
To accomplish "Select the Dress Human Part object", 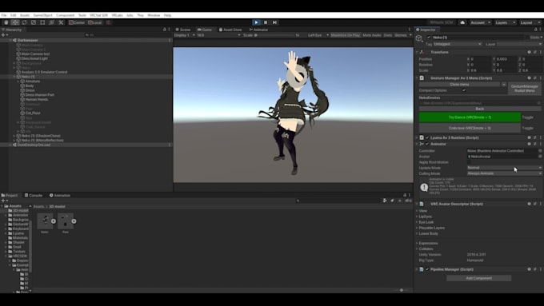I will (39, 94).
